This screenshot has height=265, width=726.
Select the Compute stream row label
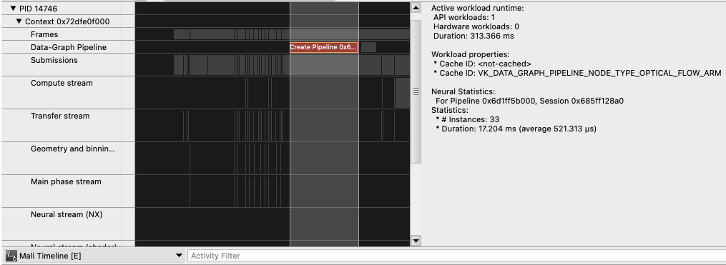coord(62,83)
